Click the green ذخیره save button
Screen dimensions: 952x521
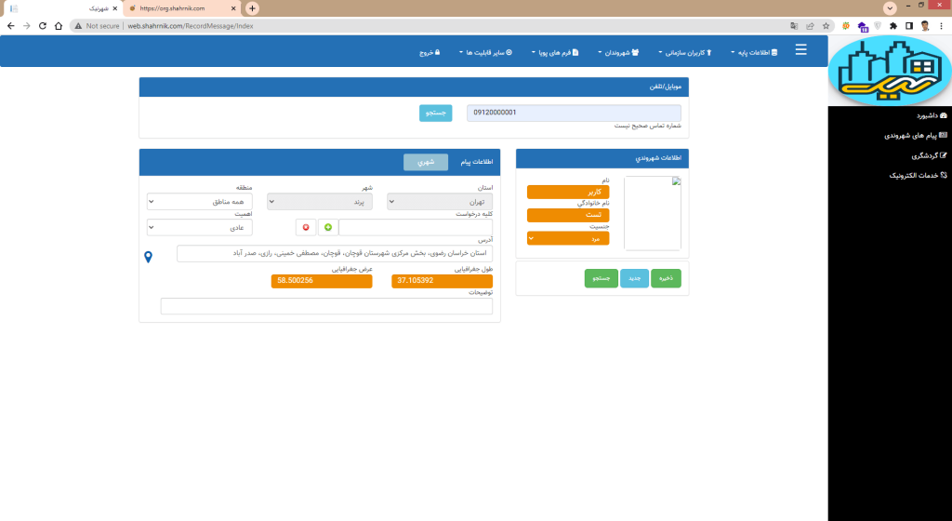pyautogui.click(x=666, y=278)
